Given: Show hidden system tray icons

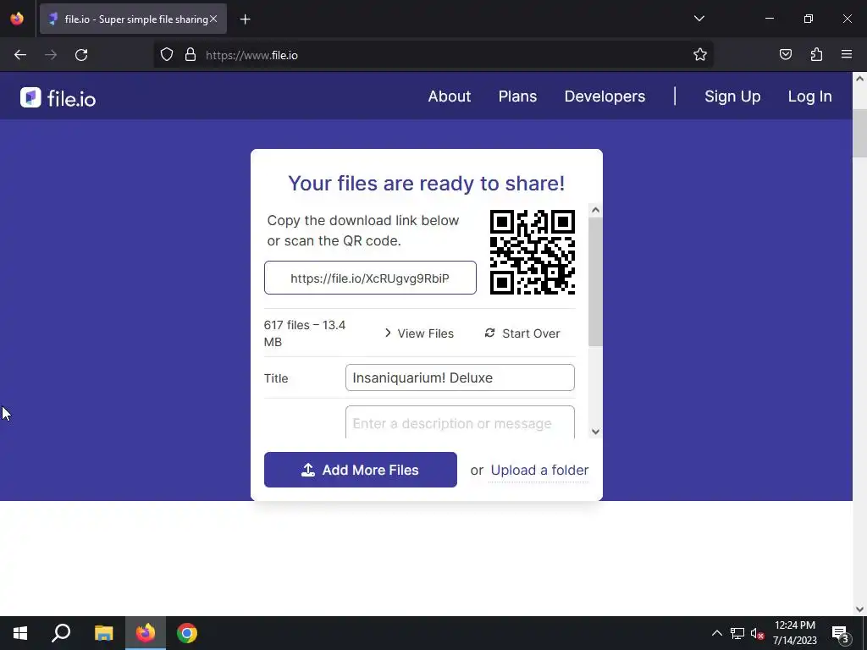Looking at the screenshot, I should tap(716, 633).
